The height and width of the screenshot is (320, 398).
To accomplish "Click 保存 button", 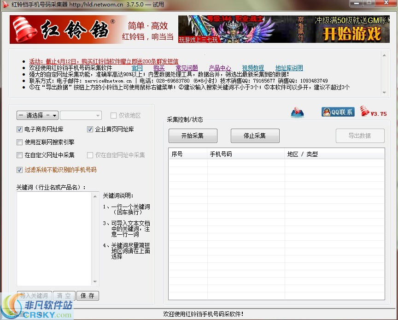I will tap(88, 296).
